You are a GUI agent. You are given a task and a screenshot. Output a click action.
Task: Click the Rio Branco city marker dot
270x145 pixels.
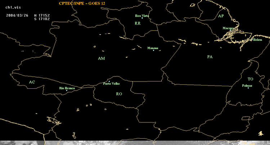click(67, 91)
